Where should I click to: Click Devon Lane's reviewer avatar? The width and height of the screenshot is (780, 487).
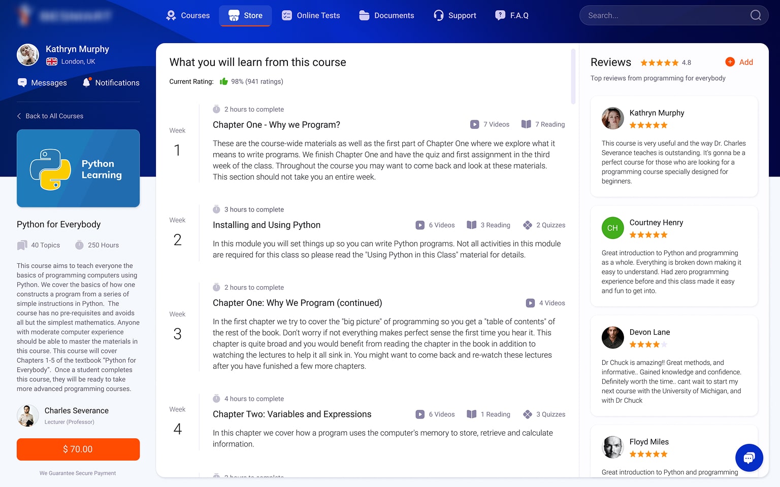click(x=613, y=337)
